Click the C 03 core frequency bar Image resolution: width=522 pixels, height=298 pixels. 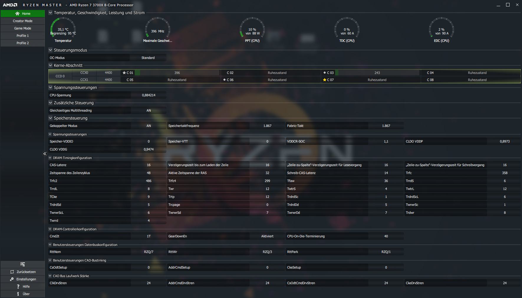point(377,73)
